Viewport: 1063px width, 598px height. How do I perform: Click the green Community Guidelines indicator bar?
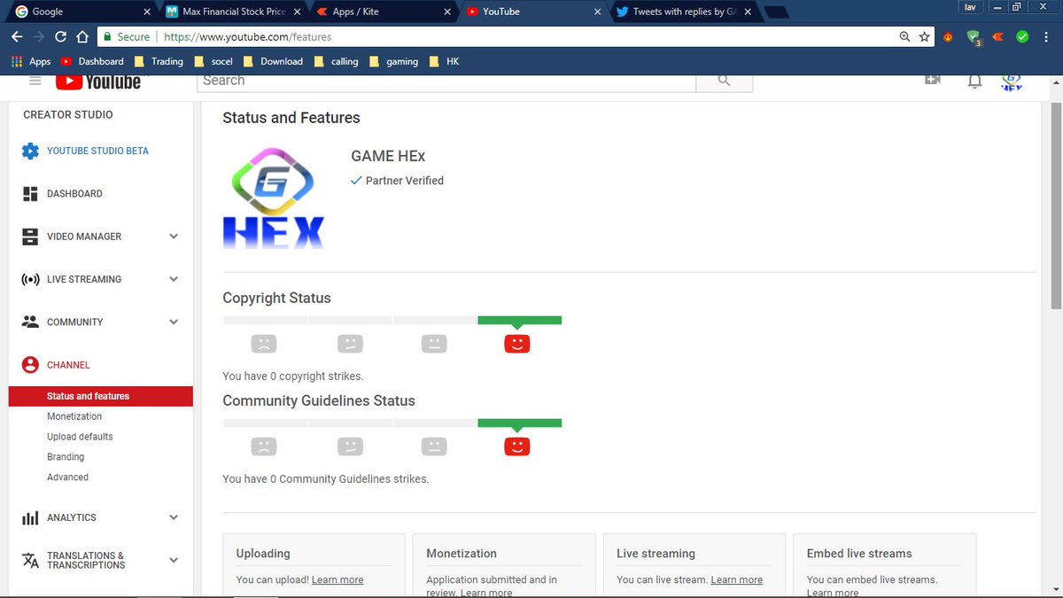pyautogui.click(x=519, y=423)
